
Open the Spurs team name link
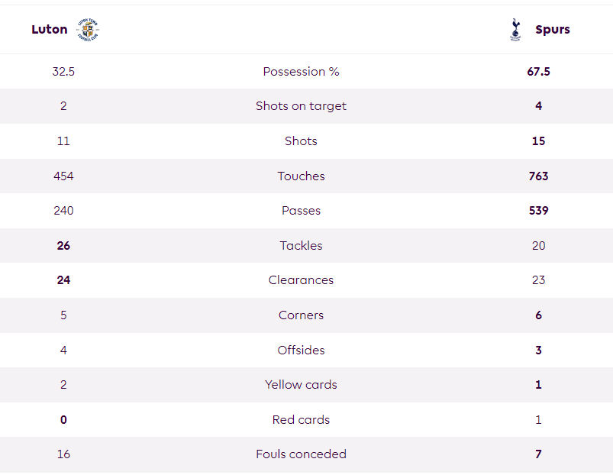pyautogui.click(x=553, y=30)
